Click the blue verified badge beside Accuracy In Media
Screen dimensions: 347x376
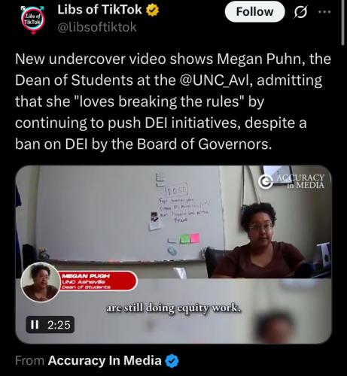coord(172,361)
